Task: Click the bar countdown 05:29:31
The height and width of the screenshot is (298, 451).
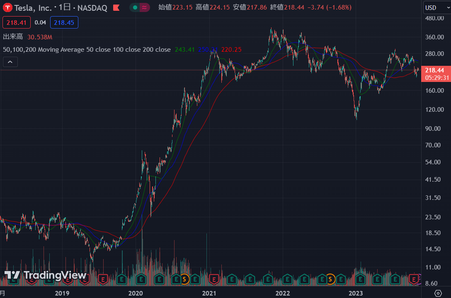Action: tap(436, 78)
